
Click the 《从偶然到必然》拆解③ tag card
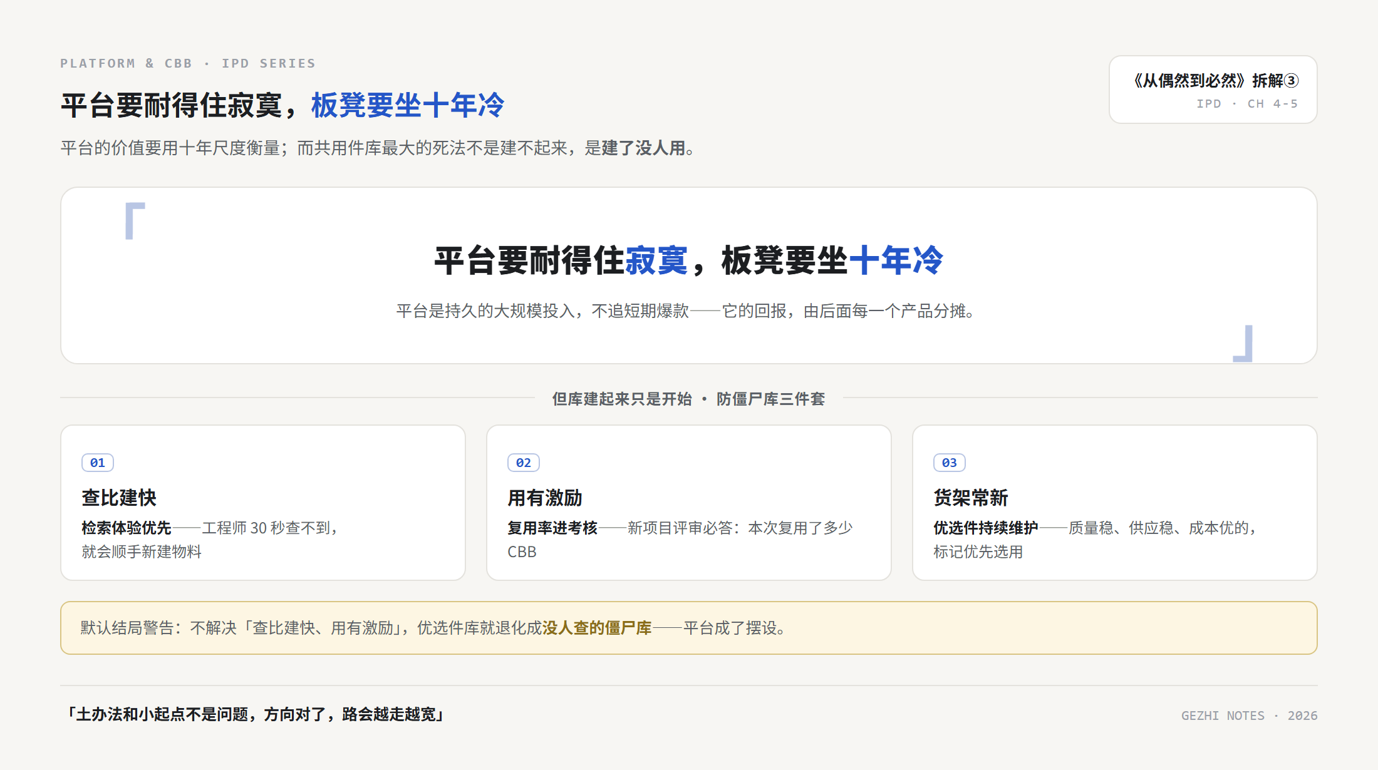coord(1213,90)
